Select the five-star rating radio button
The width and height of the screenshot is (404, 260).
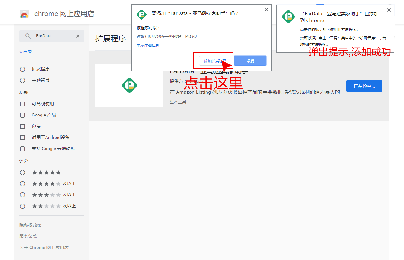(22, 173)
